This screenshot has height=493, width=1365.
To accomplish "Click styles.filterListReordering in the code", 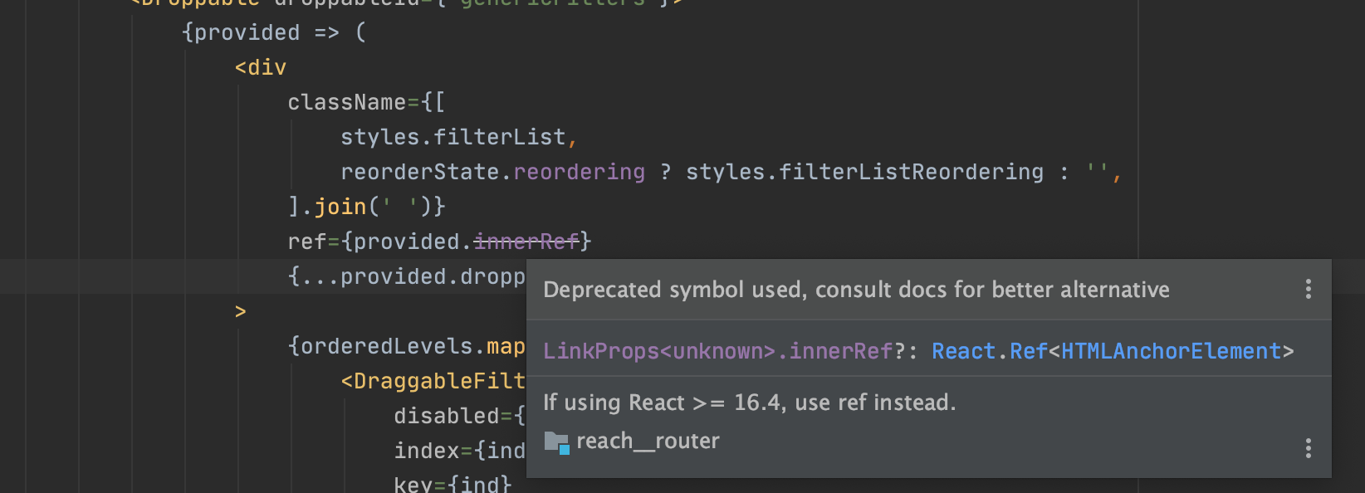I will [x=864, y=172].
